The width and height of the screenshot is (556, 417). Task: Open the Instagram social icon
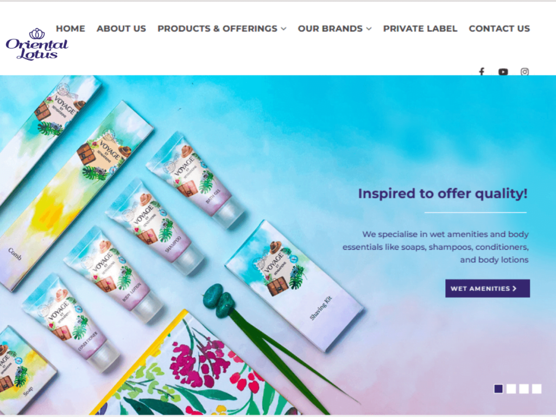525,72
